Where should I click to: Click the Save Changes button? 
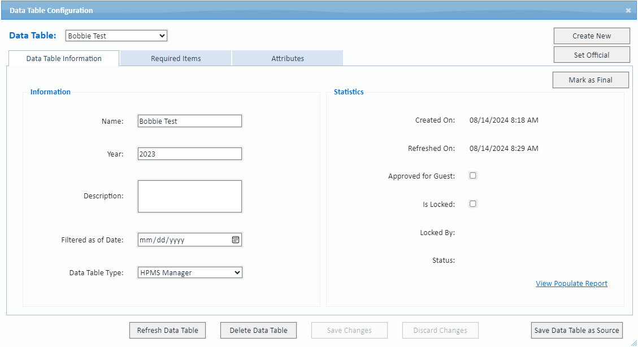pyautogui.click(x=350, y=330)
